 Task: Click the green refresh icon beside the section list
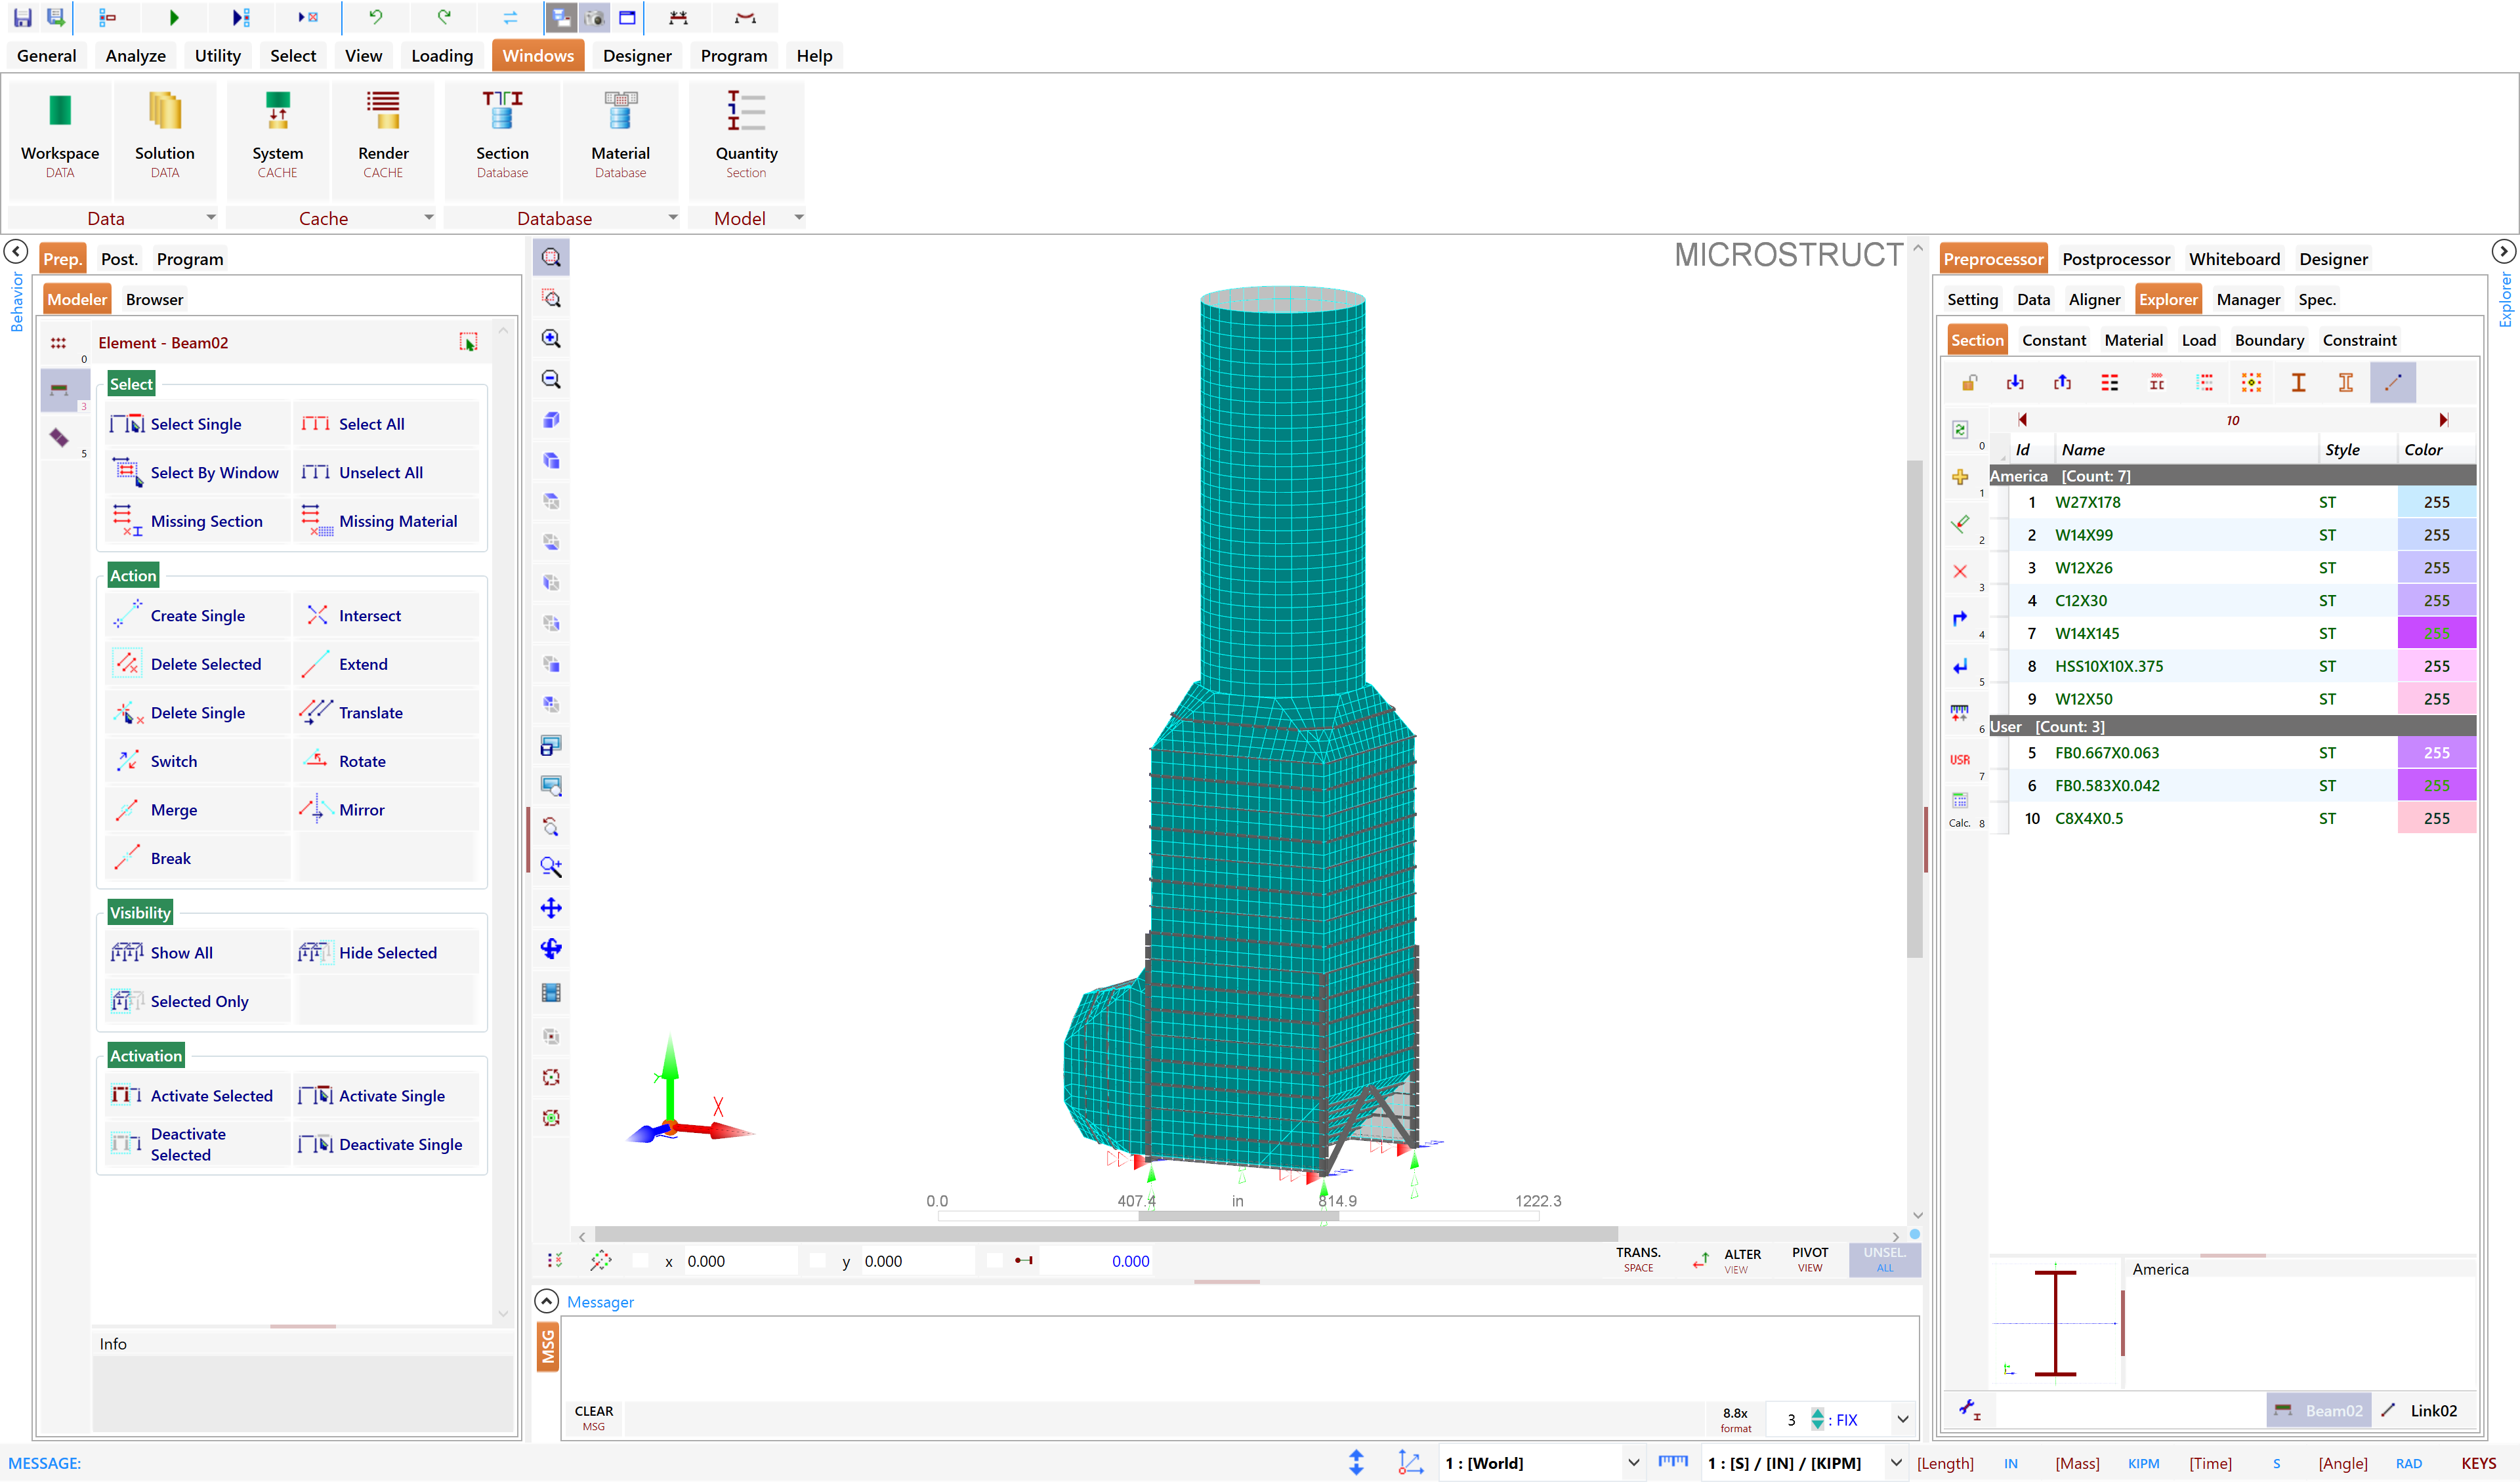tap(1960, 430)
